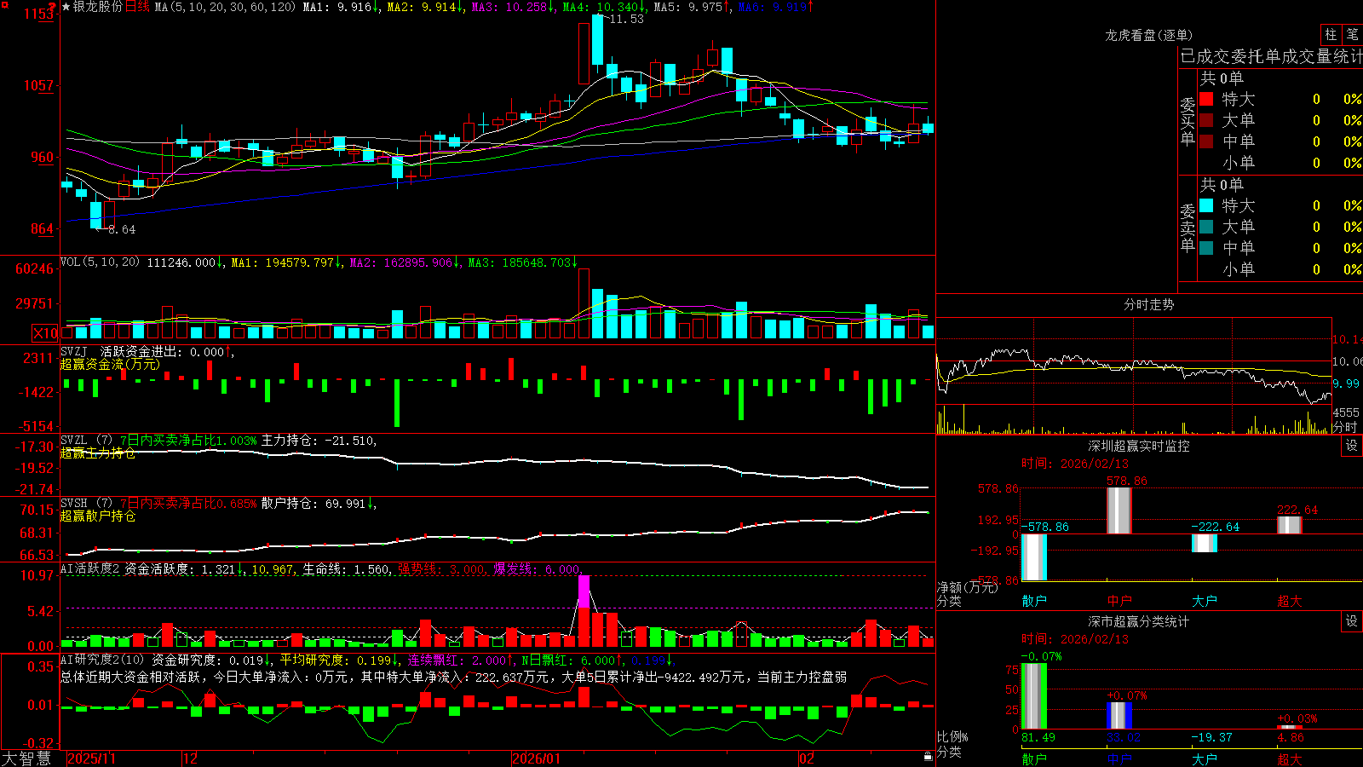Click the 超赢主力持仓 label
Image resolution: width=1363 pixels, height=767 pixels.
(x=98, y=453)
